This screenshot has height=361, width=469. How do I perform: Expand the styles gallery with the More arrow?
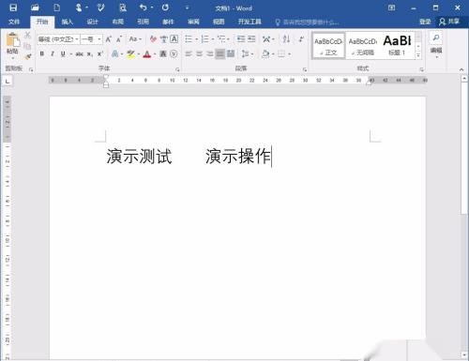(418, 55)
